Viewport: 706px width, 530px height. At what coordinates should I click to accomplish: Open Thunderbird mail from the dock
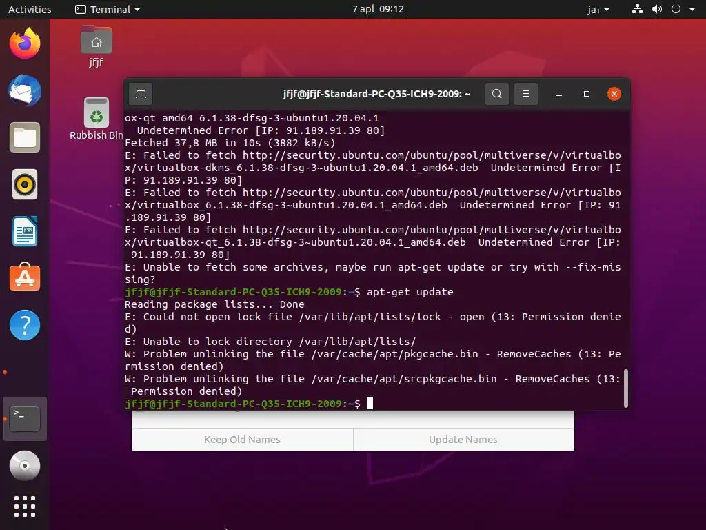click(25, 90)
